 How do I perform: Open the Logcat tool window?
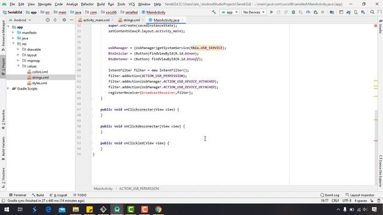pyautogui.click(x=59, y=195)
